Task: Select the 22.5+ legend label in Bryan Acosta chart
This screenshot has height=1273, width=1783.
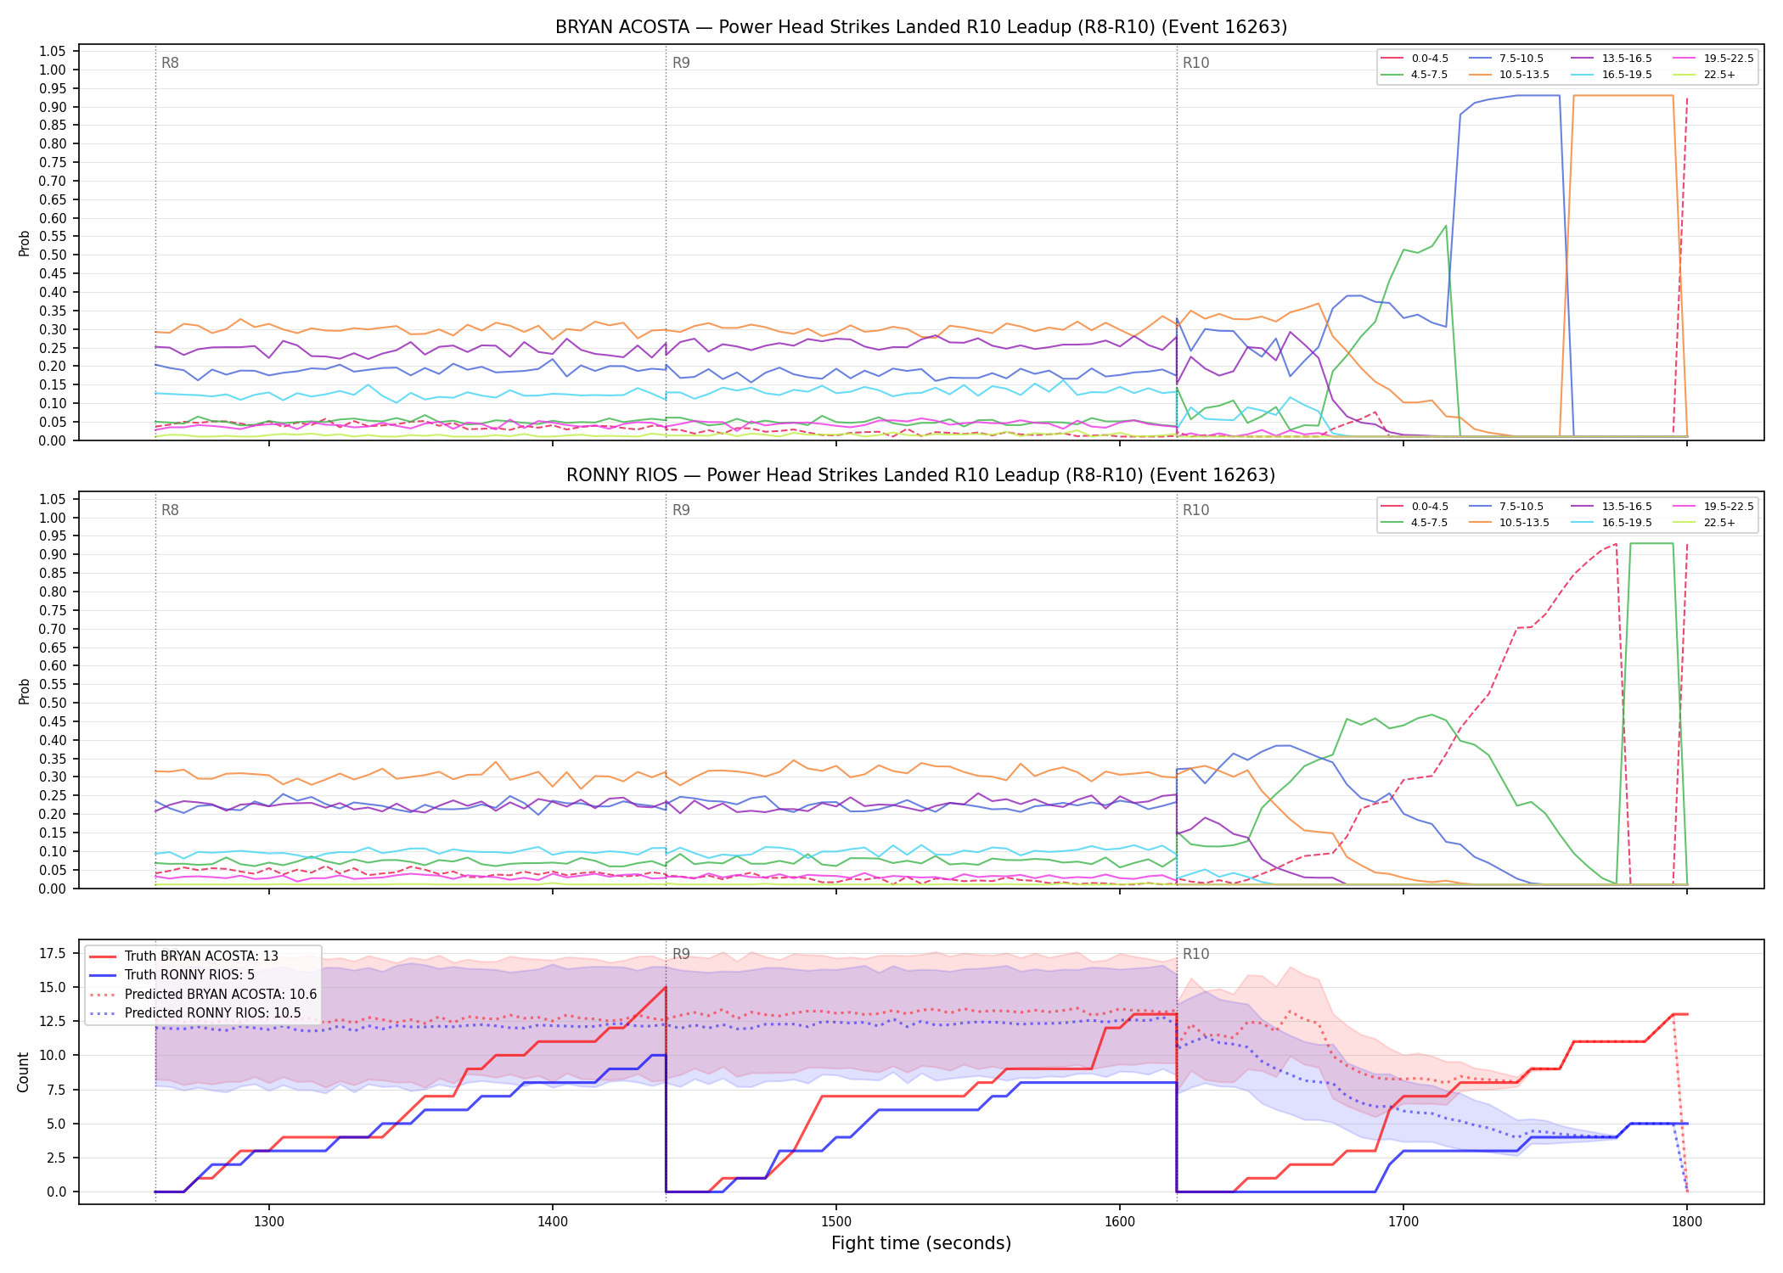Action: pos(1719,75)
